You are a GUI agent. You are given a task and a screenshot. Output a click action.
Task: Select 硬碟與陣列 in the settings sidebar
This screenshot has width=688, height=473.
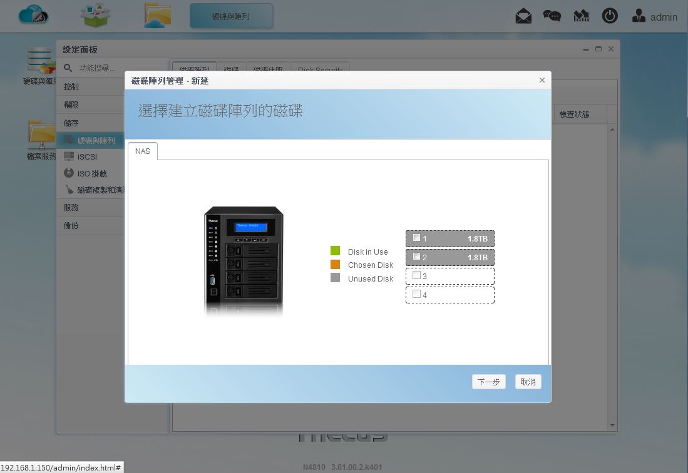coord(91,140)
